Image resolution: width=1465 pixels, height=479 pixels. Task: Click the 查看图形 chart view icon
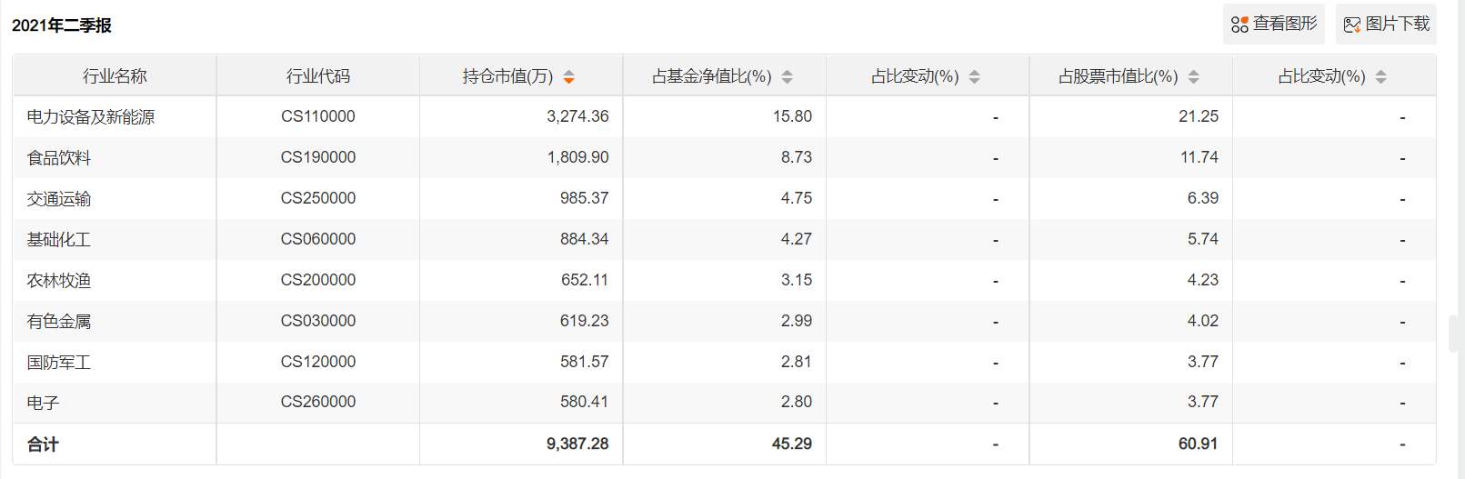[1239, 25]
